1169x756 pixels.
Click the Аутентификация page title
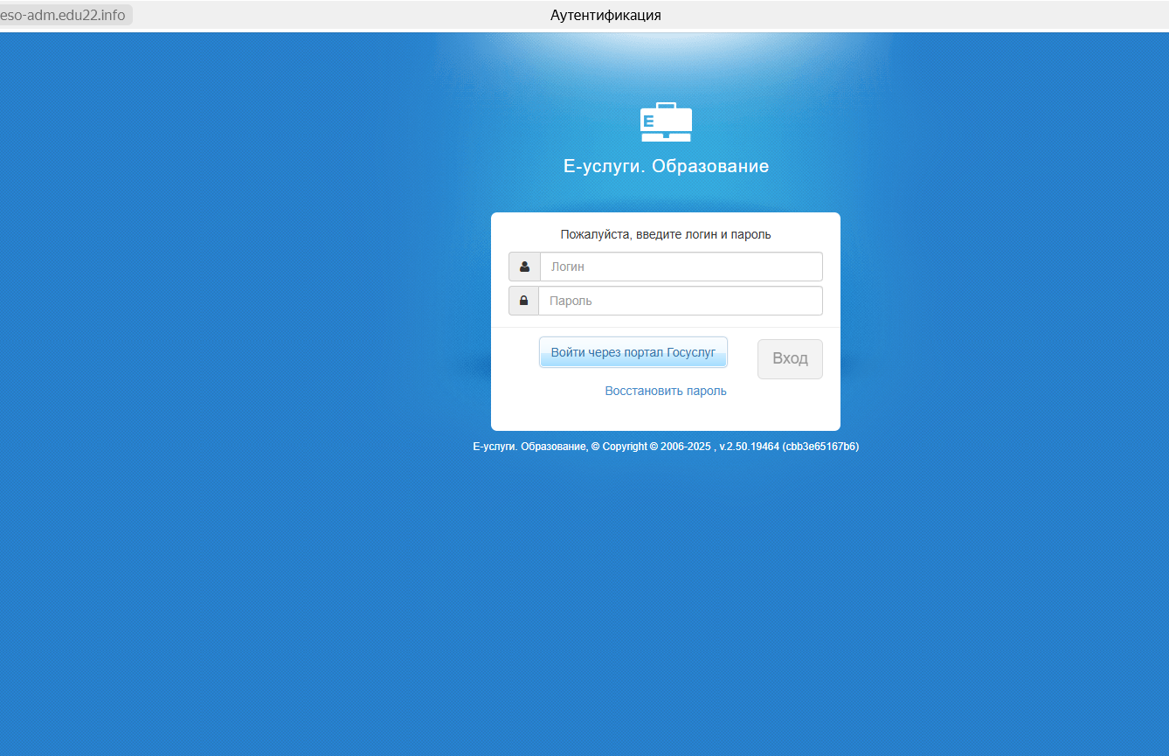[605, 15]
